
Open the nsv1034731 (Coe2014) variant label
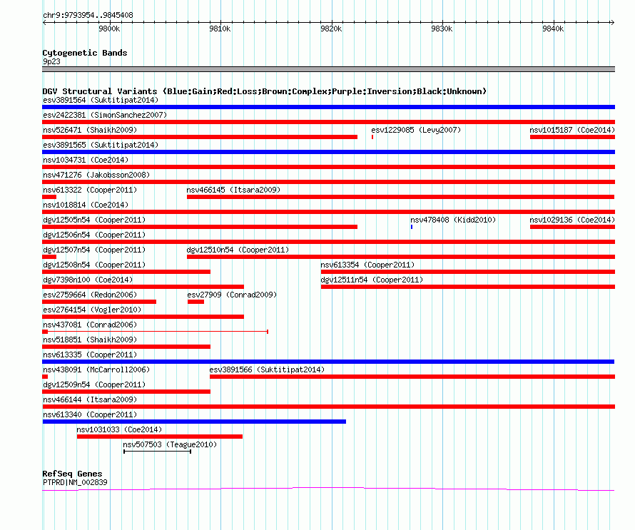pos(86,160)
